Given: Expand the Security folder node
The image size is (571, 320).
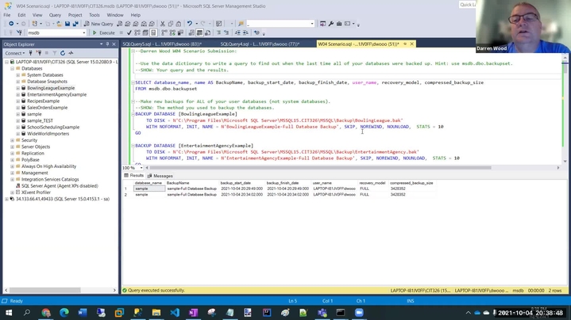Looking at the screenshot, I should [13, 140].
